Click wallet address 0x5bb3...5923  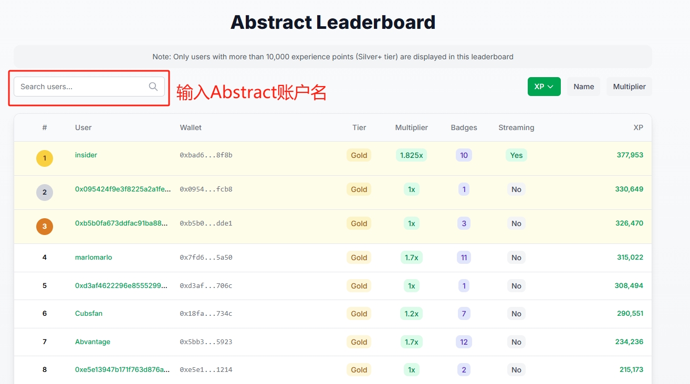tap(206, 342)
